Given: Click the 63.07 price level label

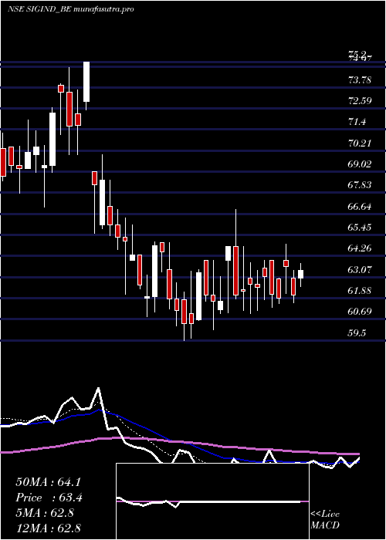Looking at the screenshot, I should (360, 270).
